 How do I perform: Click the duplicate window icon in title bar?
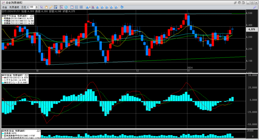244,3
